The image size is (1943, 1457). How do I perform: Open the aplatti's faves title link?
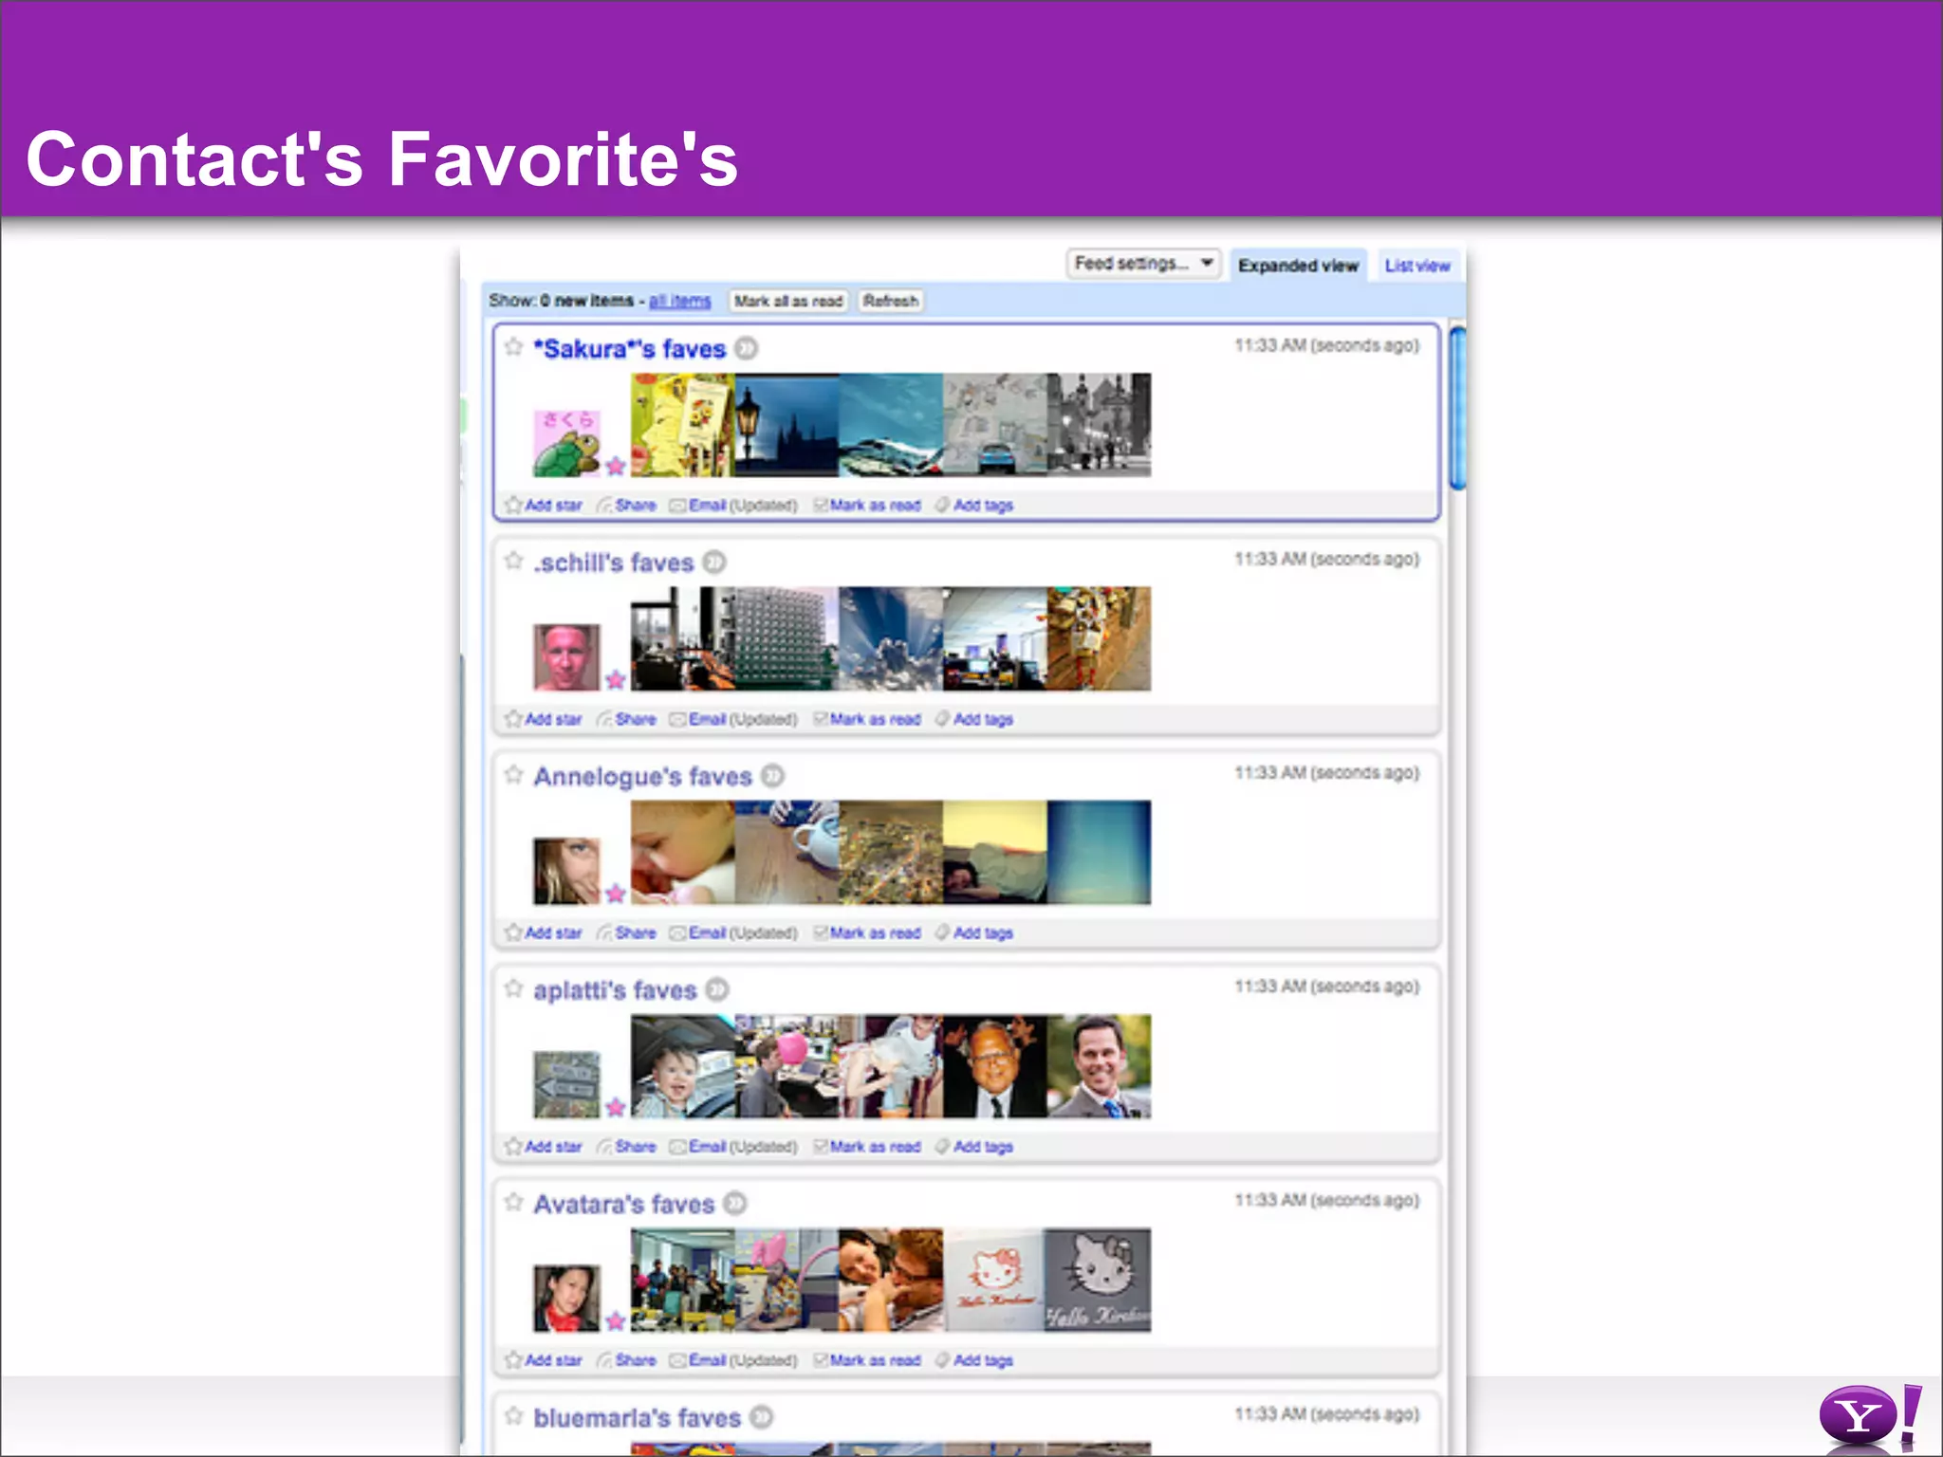615,990
